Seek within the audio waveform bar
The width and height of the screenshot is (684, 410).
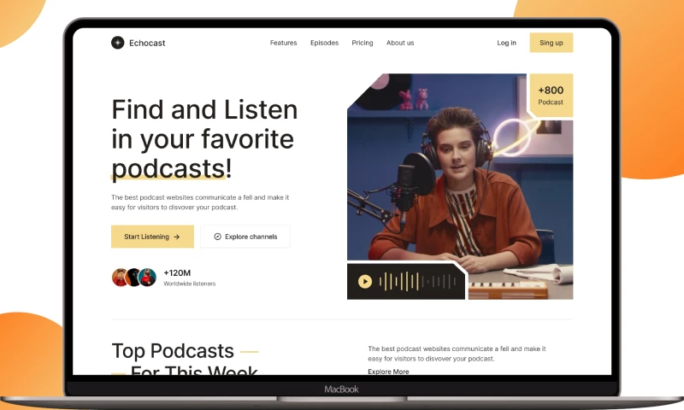pos(418,282)
